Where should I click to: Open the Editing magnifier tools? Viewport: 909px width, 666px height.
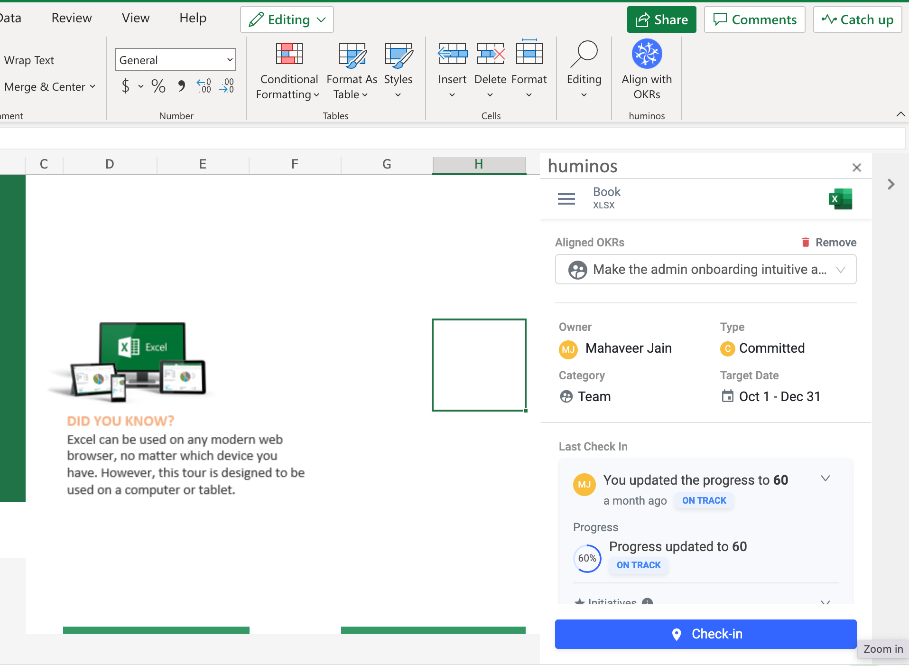(584, 70)
